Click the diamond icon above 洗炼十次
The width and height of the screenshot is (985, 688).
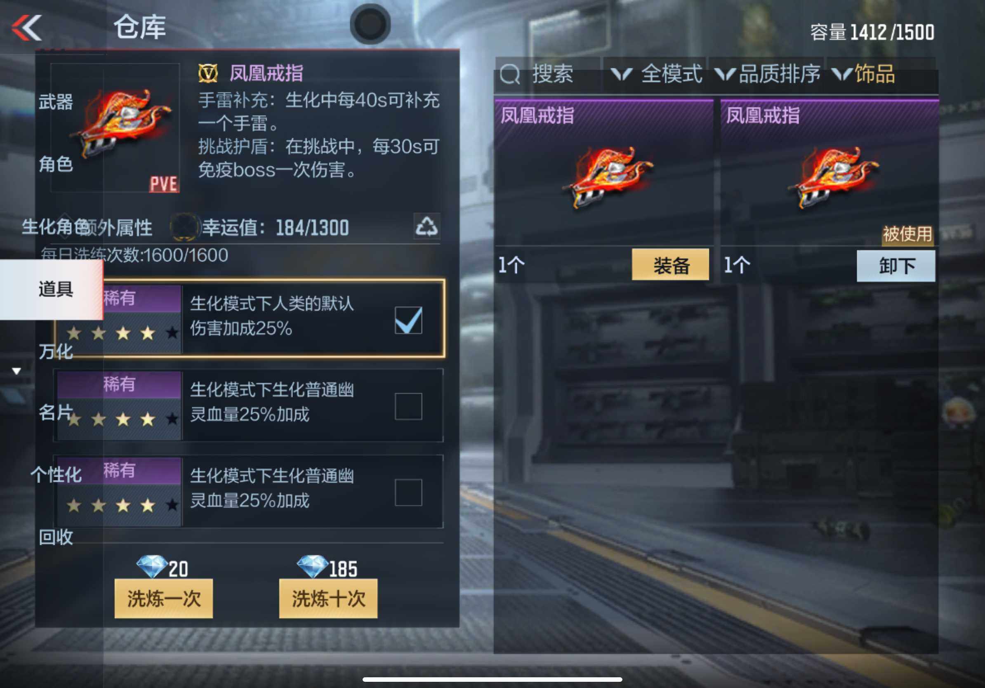coord(312,566)
